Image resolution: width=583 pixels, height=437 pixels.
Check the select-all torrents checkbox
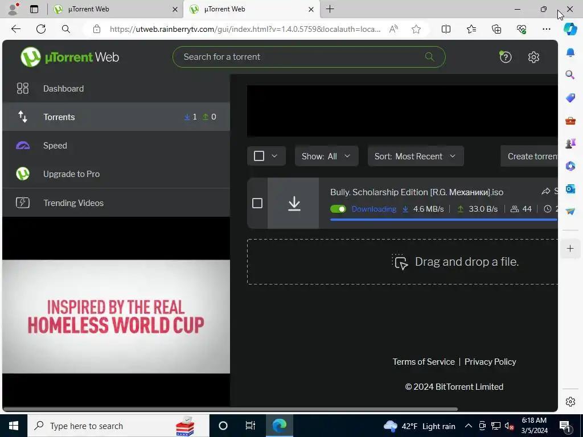[259, 156]
